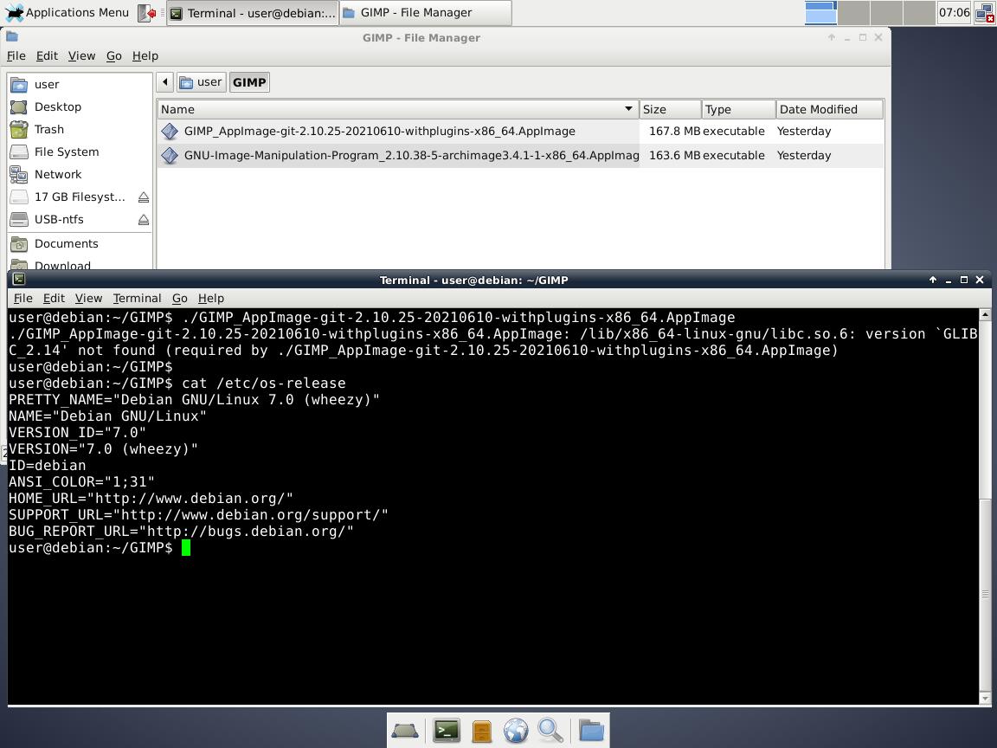The image size is (997, 748).
Task: Open File System in sidebar
Action: point(80,152)
